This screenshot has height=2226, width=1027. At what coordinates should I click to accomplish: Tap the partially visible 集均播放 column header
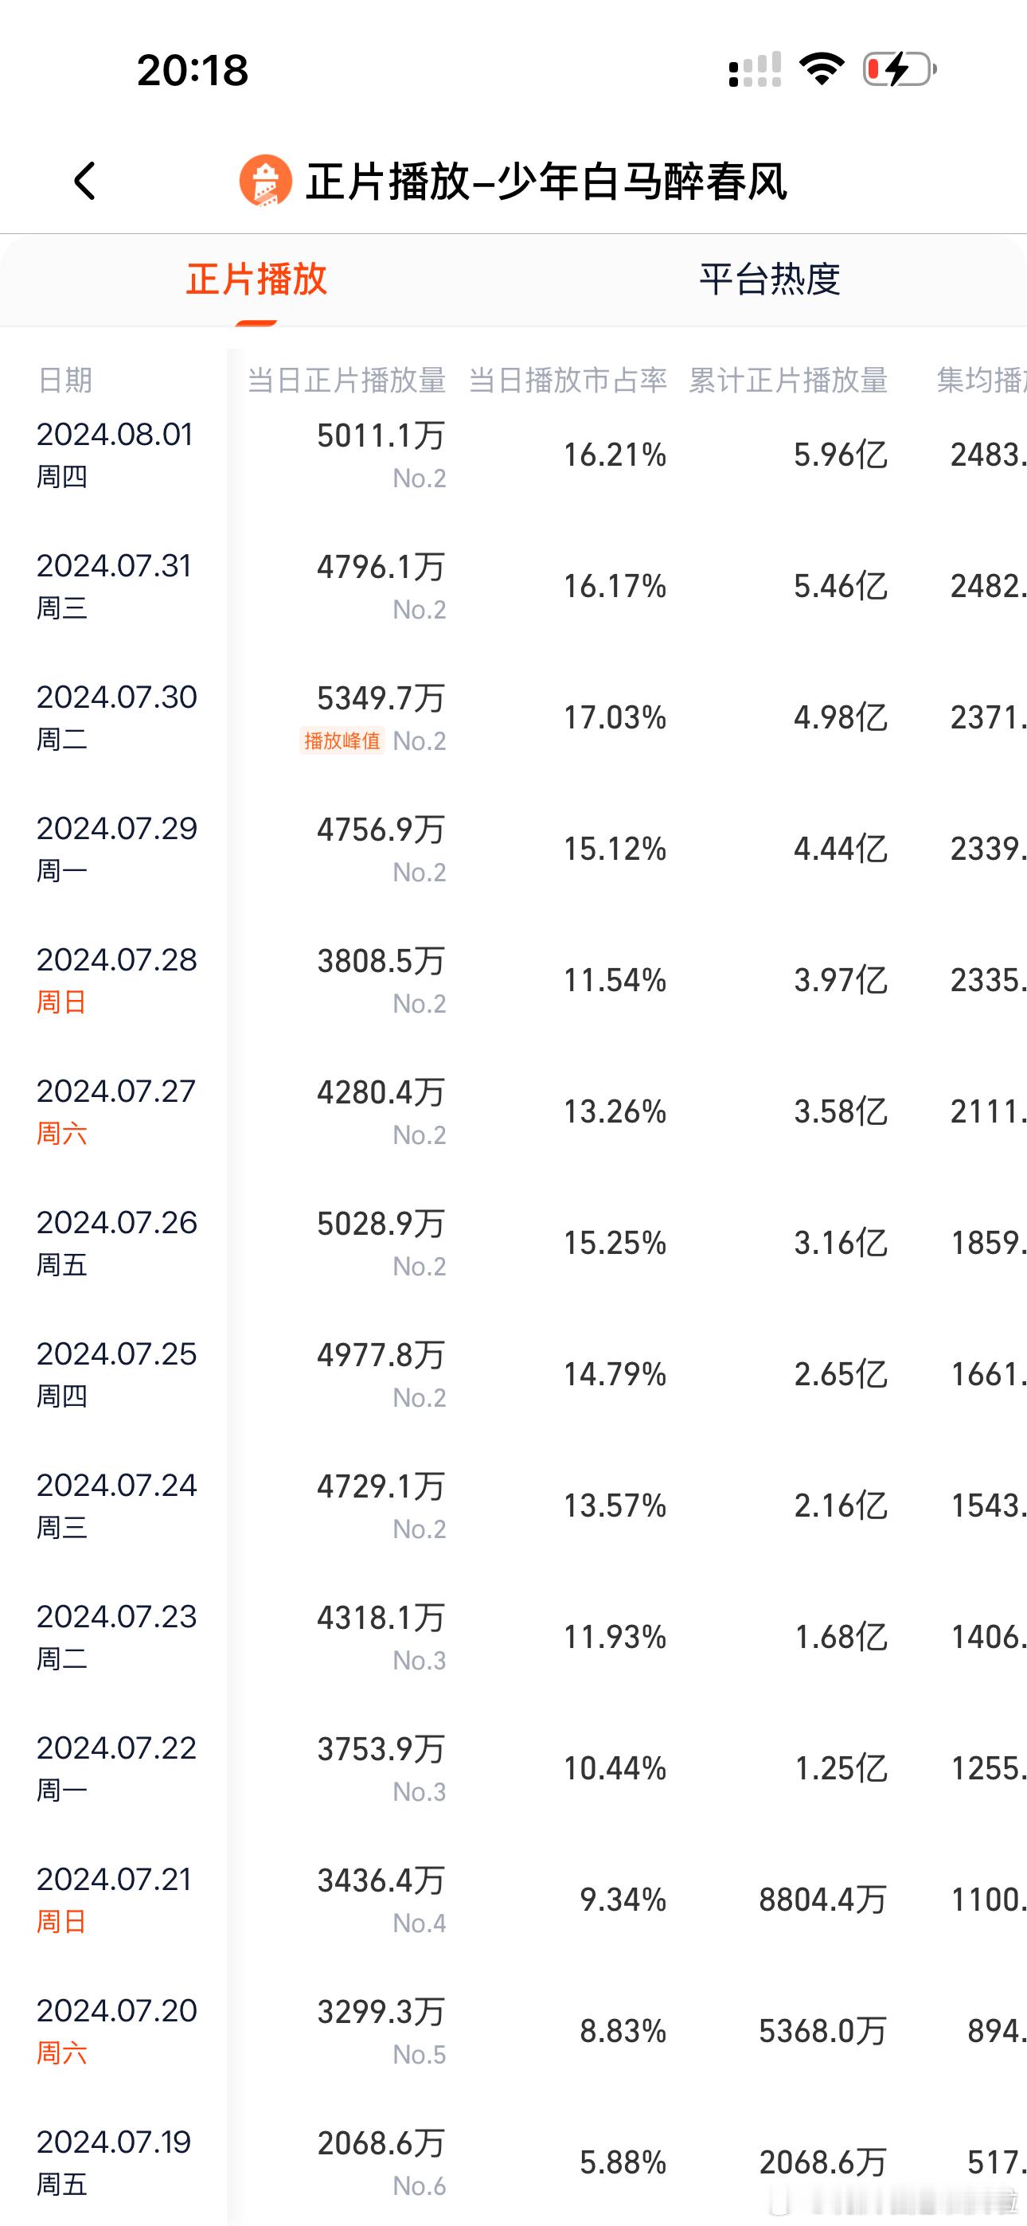(982, 381)
